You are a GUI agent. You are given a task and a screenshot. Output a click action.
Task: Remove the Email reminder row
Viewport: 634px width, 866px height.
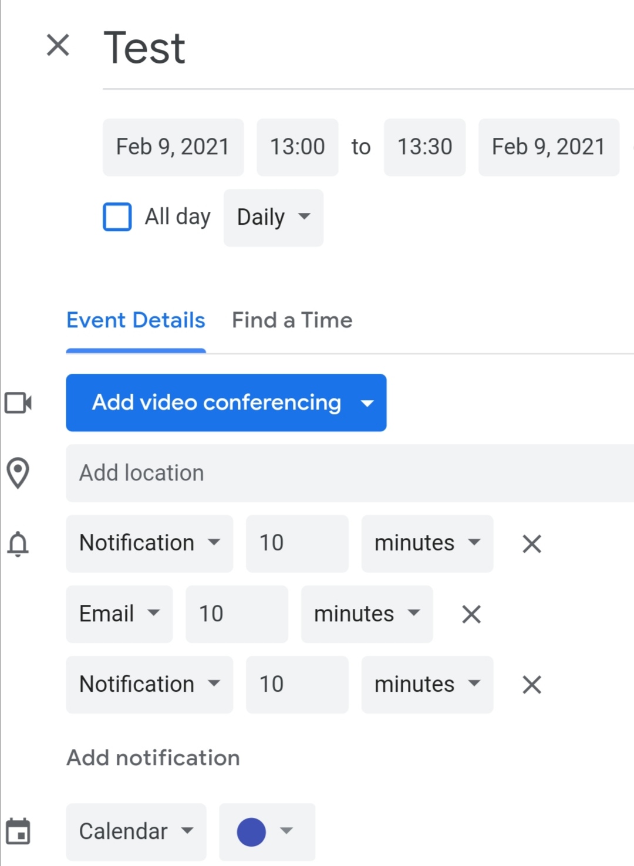point(471,614)
